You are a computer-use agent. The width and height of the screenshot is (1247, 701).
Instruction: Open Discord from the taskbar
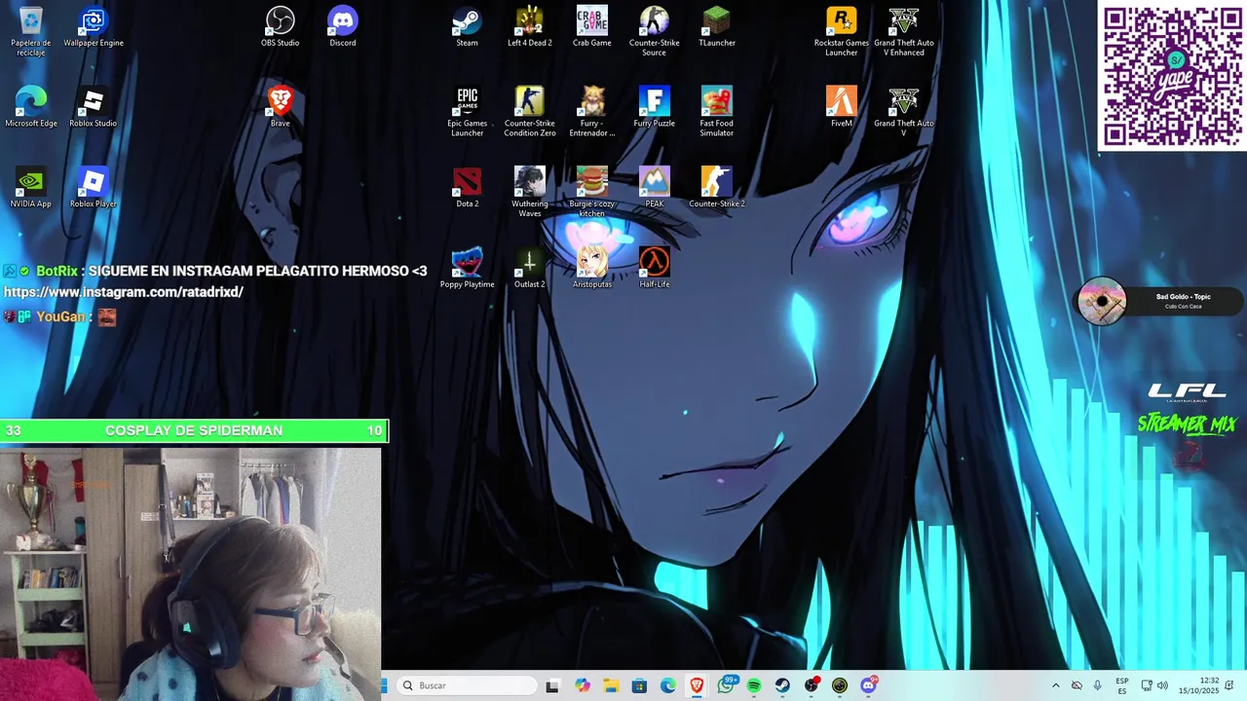pyautogui.click(x=868, y=685)
